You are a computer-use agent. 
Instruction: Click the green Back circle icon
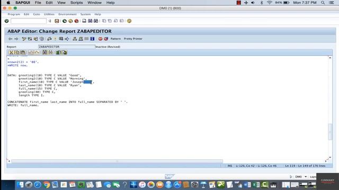click(65, 21)
